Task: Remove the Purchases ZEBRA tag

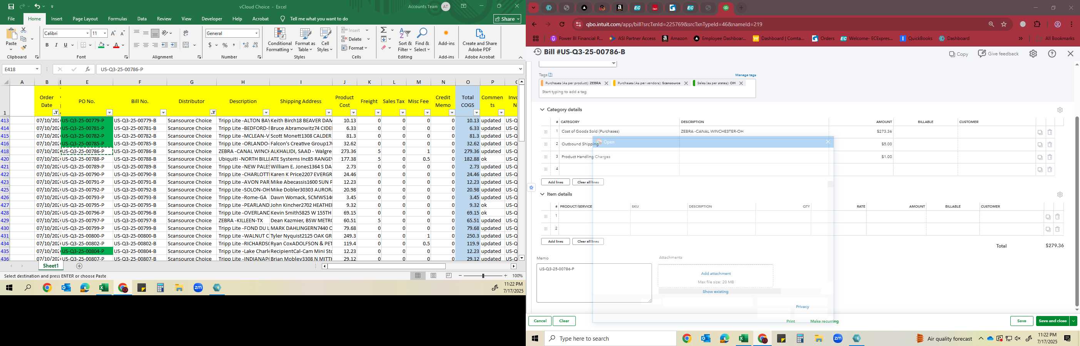Action: [x=606, y=83]
